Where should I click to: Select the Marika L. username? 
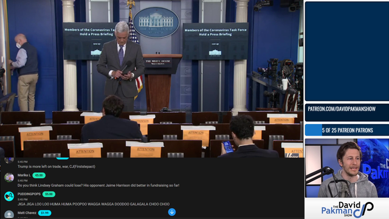tap(24, 175)
